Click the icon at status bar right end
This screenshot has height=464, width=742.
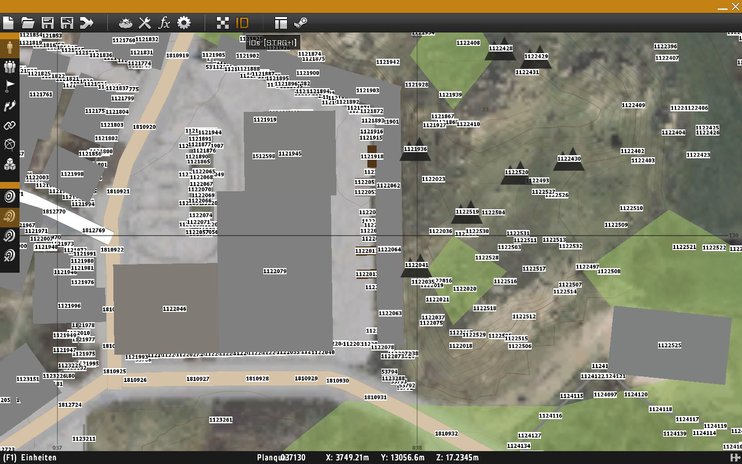(x=735, y=457)
